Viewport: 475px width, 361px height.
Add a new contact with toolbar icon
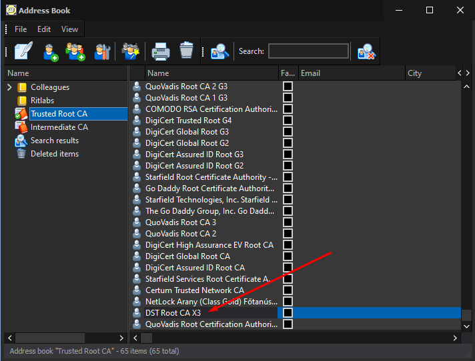[x=50, y=52]
